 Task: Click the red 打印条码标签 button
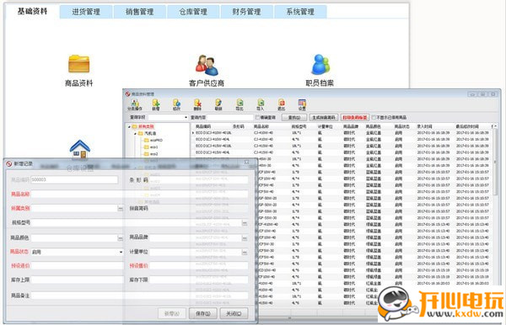[x=355, y=118]
